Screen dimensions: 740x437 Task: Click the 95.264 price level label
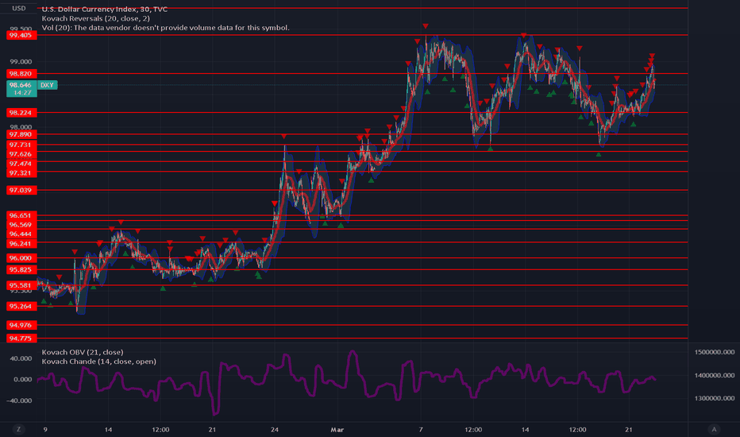(x=21, y=306)
